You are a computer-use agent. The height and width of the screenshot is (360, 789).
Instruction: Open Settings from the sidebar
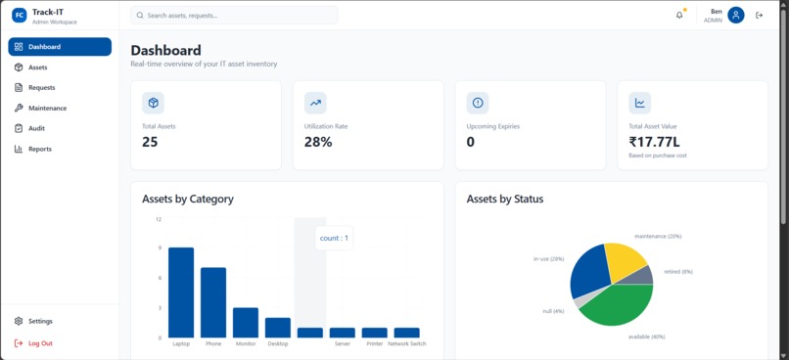(60, 321)
